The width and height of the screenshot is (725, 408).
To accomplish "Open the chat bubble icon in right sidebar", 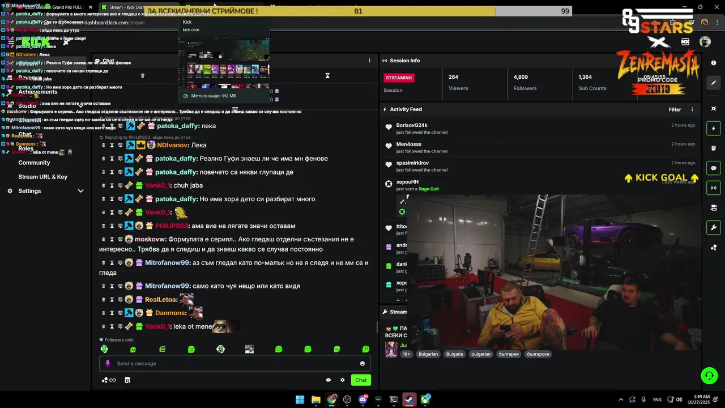I will (x=714, y=168).
